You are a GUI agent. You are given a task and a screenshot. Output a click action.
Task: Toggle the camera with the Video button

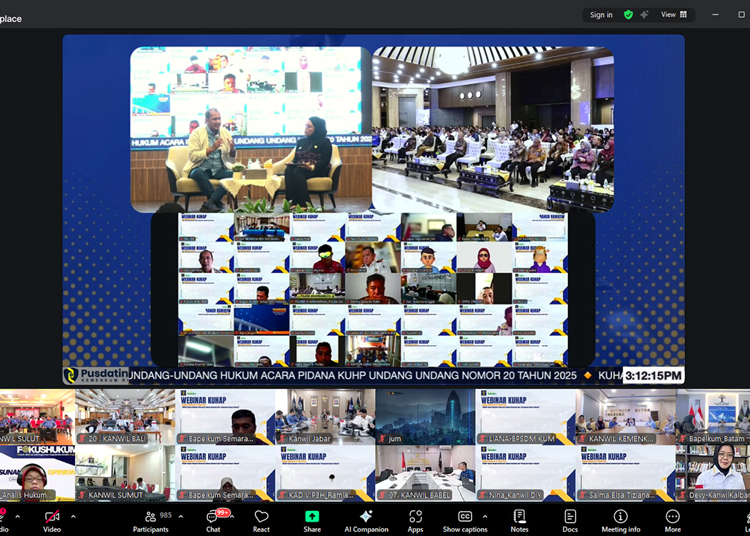pyautogui.click(x=51, y=520)
